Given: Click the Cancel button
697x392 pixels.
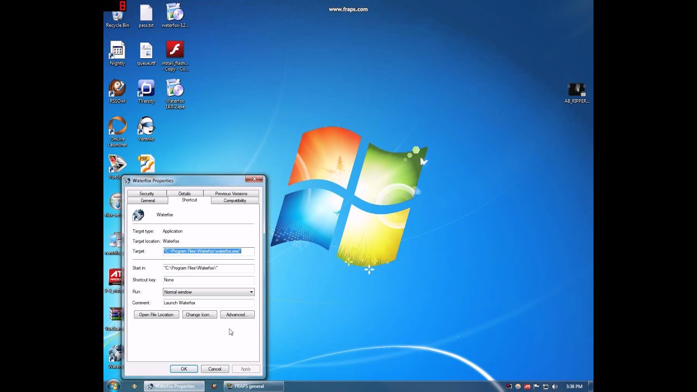Looking at the screenshot, I should tap(215, 369).
